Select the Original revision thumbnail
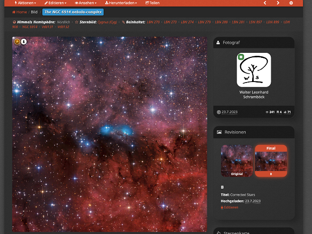312x234 pixels. 237,161
